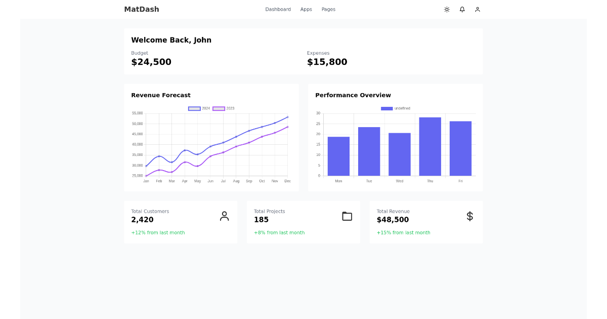This screenshot has width=607, height=319.
Task: Click the Total Customers person icon
Action: pos(224,216)
